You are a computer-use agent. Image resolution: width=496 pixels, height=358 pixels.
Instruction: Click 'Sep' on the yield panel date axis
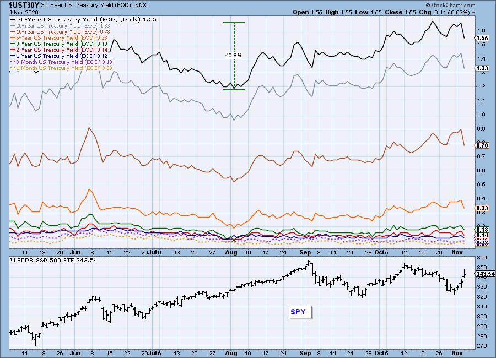pyautogui.click(x=305, y=252)
